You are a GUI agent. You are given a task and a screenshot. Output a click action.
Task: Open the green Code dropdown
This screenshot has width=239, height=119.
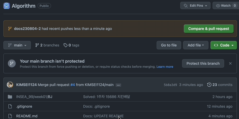coord(224,45)
